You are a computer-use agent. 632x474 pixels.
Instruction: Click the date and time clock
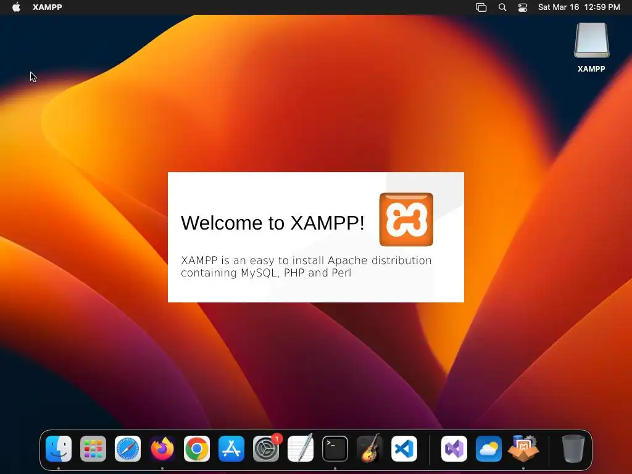(579, 7)
